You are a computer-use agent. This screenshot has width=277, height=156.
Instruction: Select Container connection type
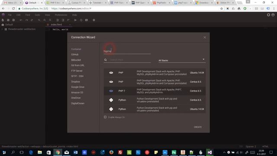[76, 49]
